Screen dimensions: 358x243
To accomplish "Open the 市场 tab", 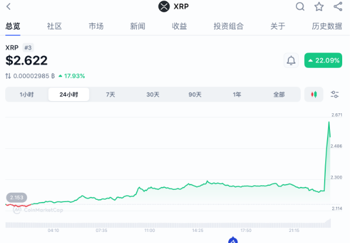I will (x=96, y=26).
